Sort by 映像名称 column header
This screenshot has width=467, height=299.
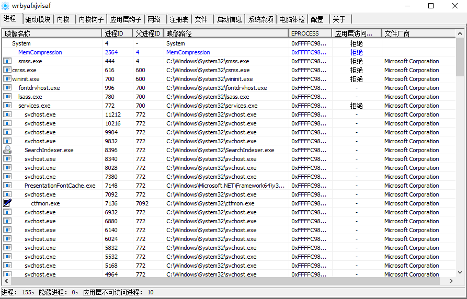[x=52, y=33]
